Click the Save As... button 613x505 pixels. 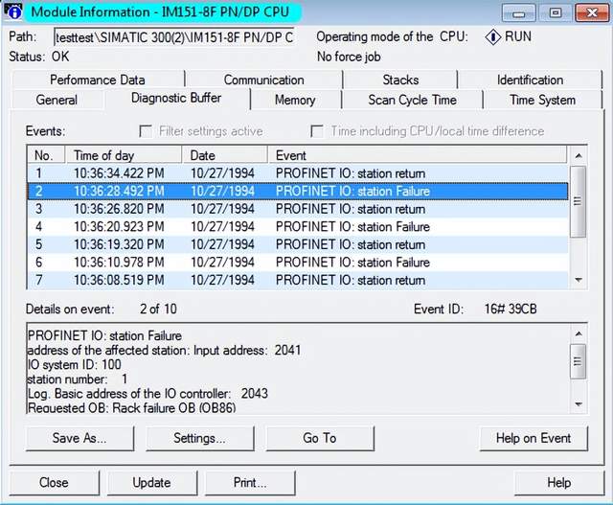79,438
